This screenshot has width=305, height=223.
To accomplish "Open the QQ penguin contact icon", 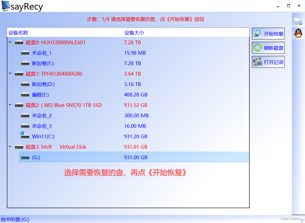I will [298, 33].
